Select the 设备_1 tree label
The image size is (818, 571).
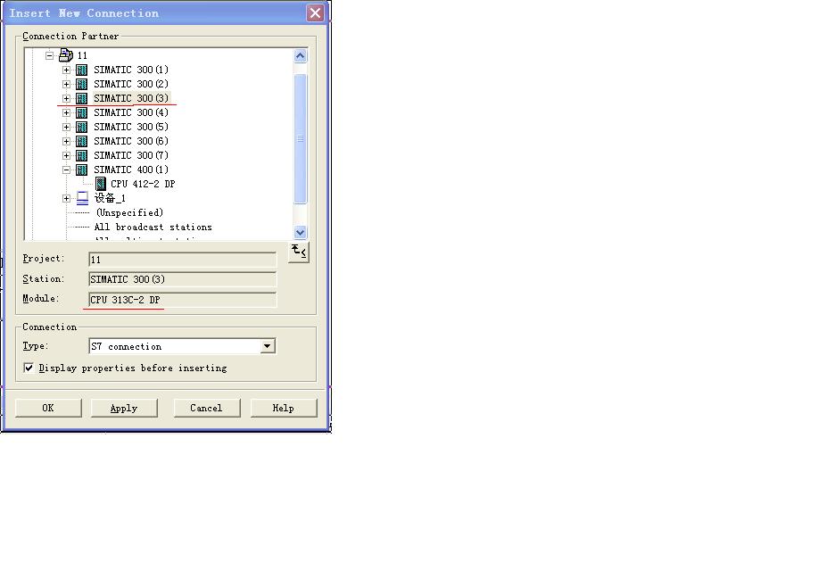[x=110, y=198]
